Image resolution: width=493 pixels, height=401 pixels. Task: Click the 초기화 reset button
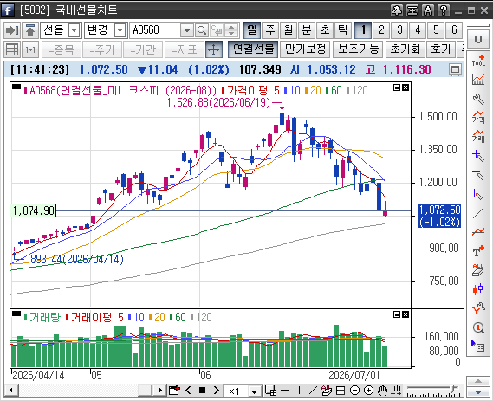(405, 49)
